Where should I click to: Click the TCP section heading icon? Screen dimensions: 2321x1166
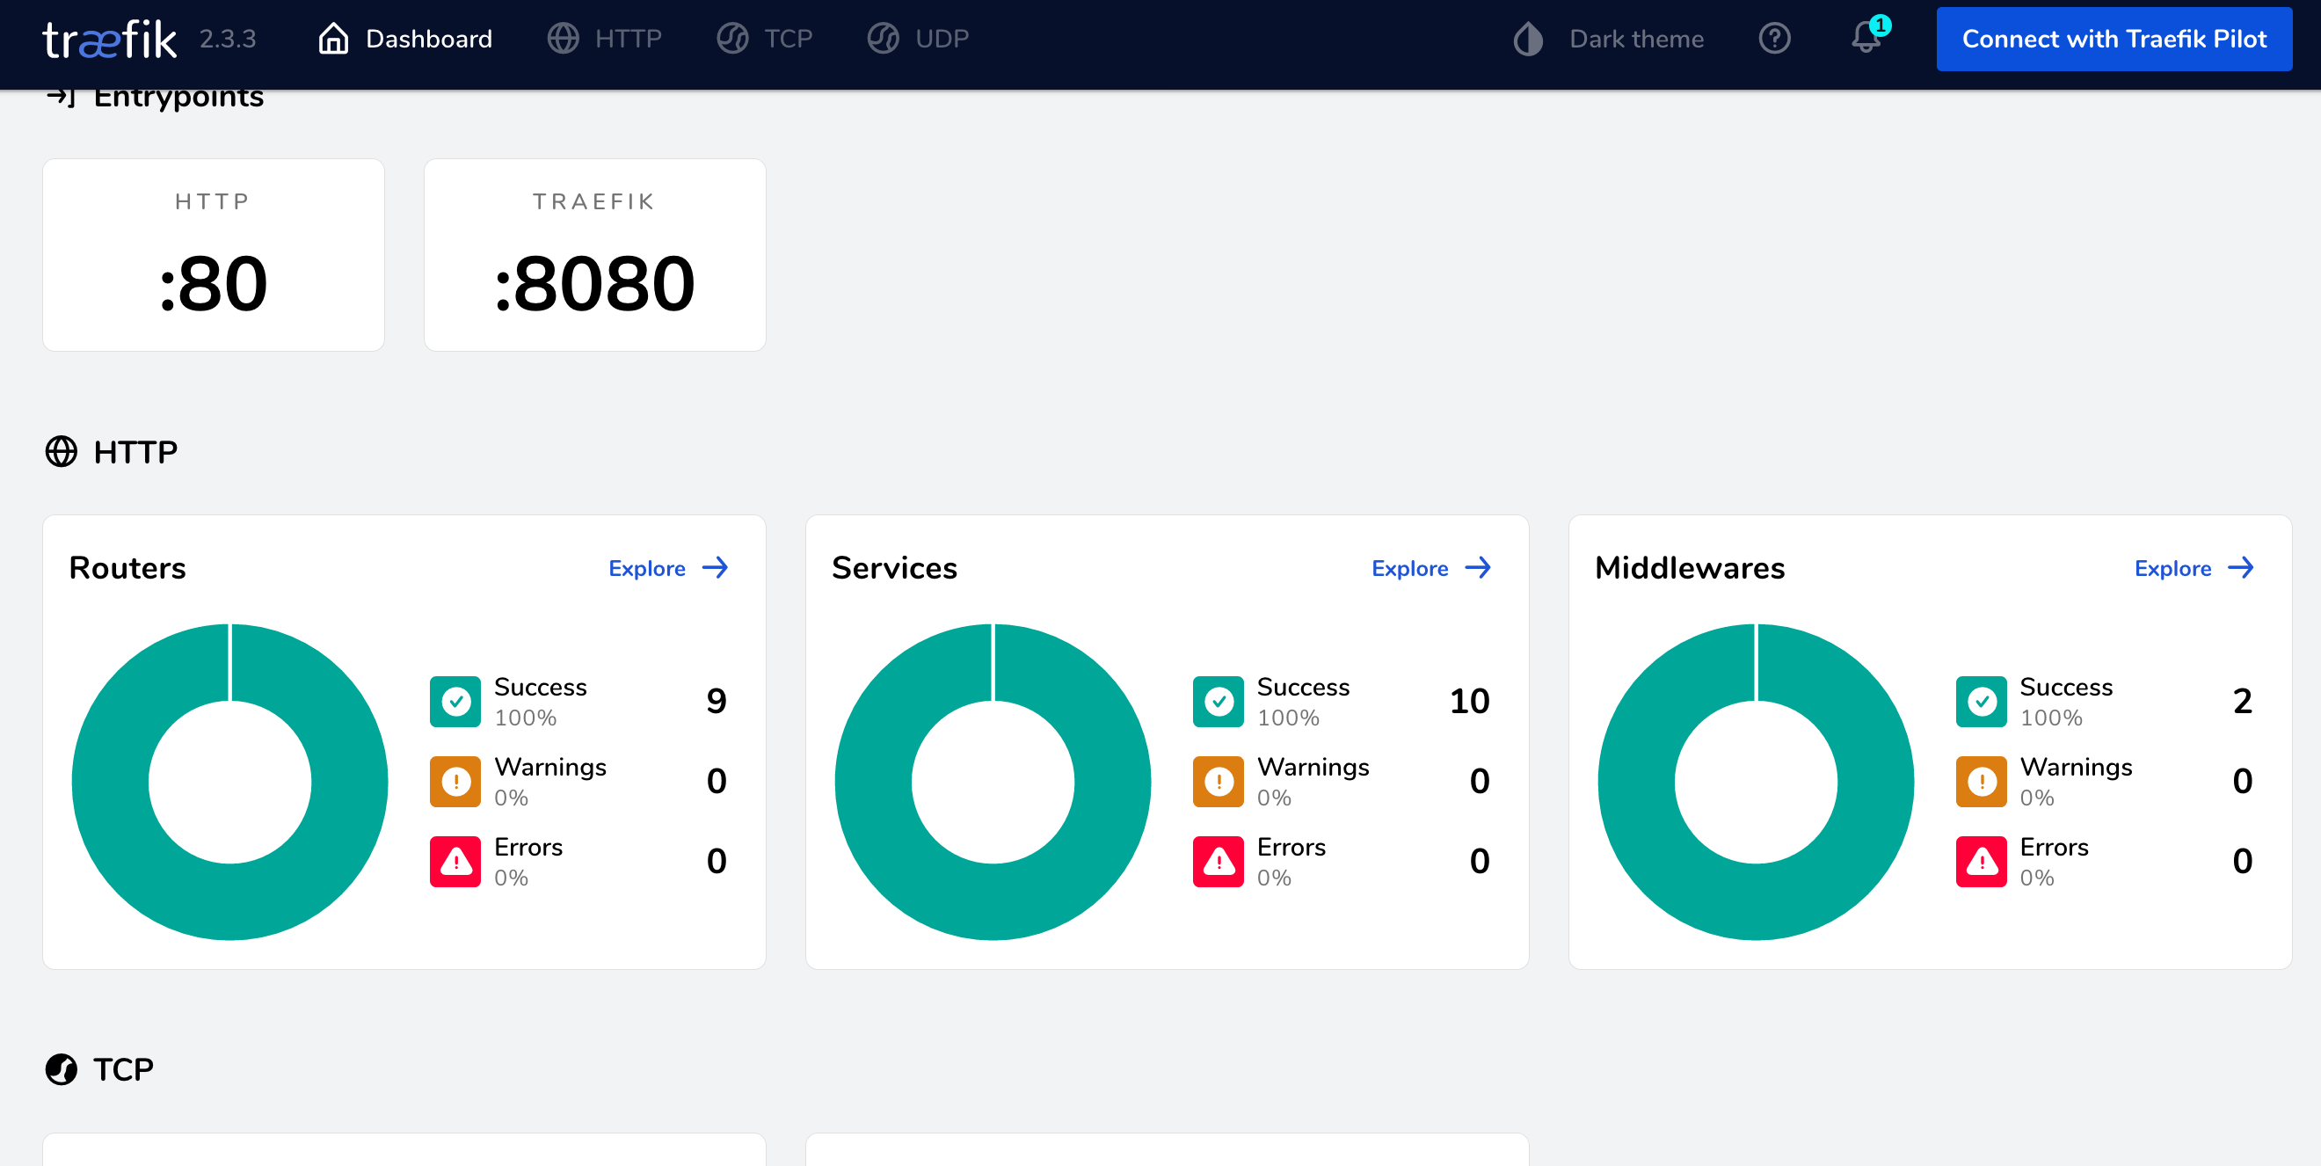(x=62, y=1068)
